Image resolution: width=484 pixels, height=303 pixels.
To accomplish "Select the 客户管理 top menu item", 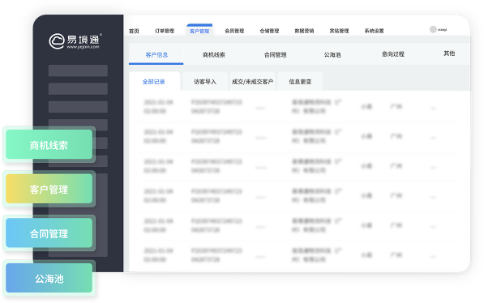I will point(199,31).
